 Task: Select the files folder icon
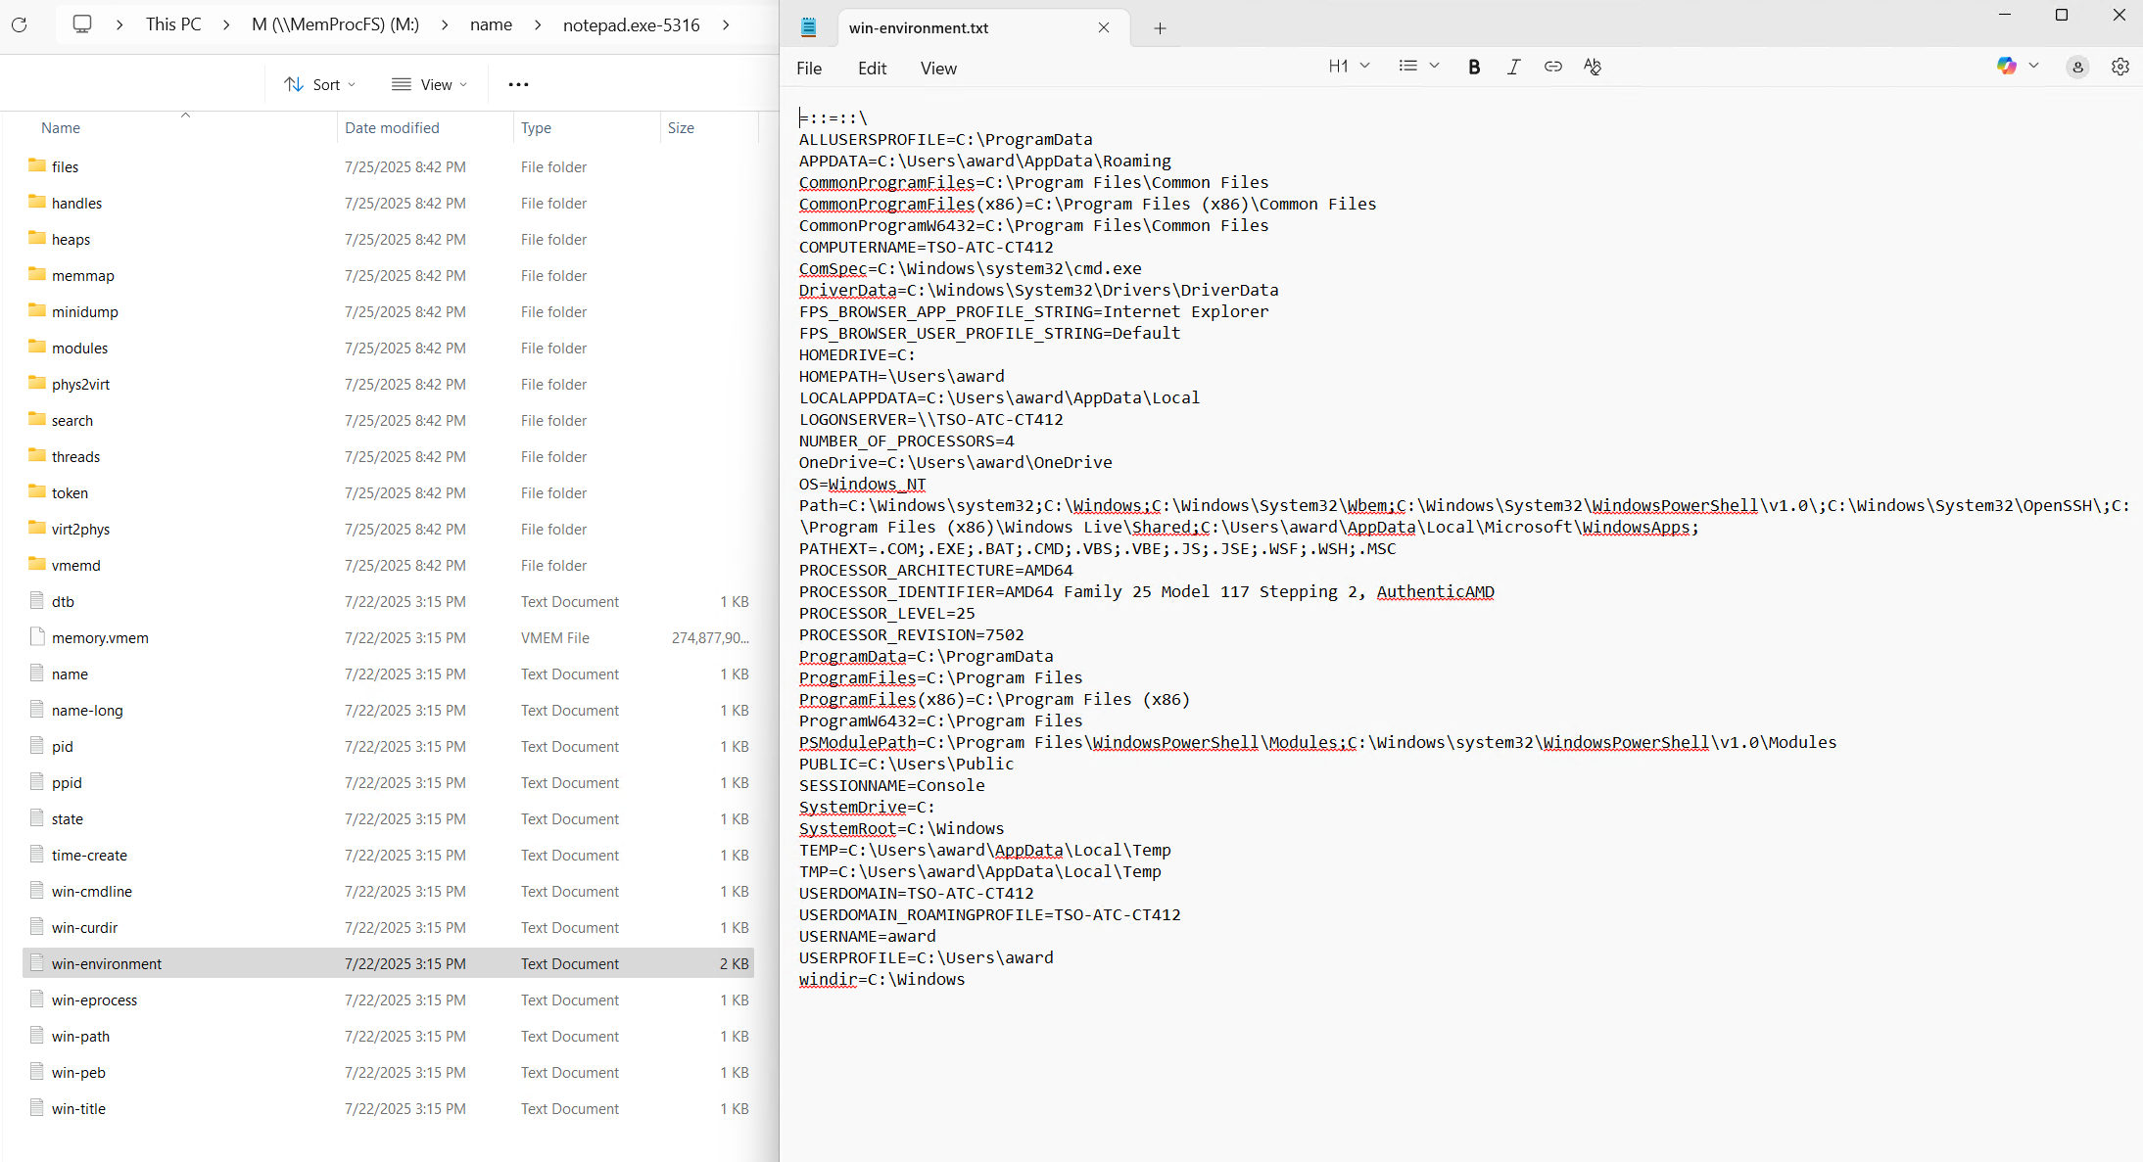(x=37, y=165)
